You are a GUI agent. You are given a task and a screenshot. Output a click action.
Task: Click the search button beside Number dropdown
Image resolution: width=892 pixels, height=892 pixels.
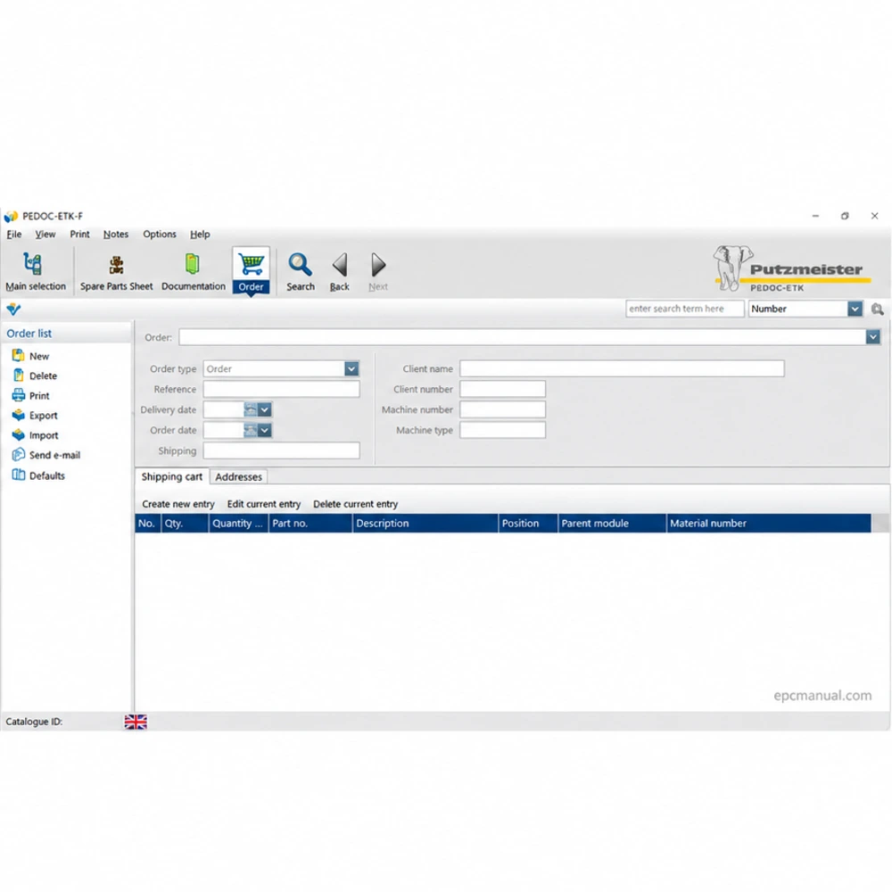pos(877,309)
